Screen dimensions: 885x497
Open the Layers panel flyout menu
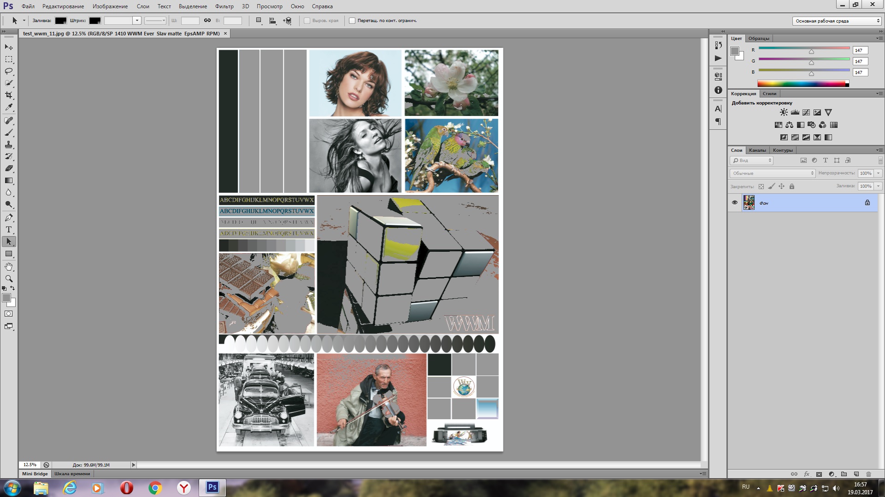879,150
